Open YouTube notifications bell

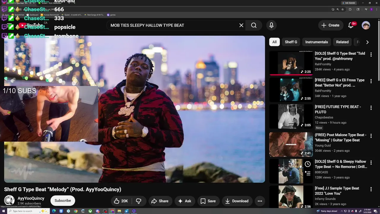point(351,25)
